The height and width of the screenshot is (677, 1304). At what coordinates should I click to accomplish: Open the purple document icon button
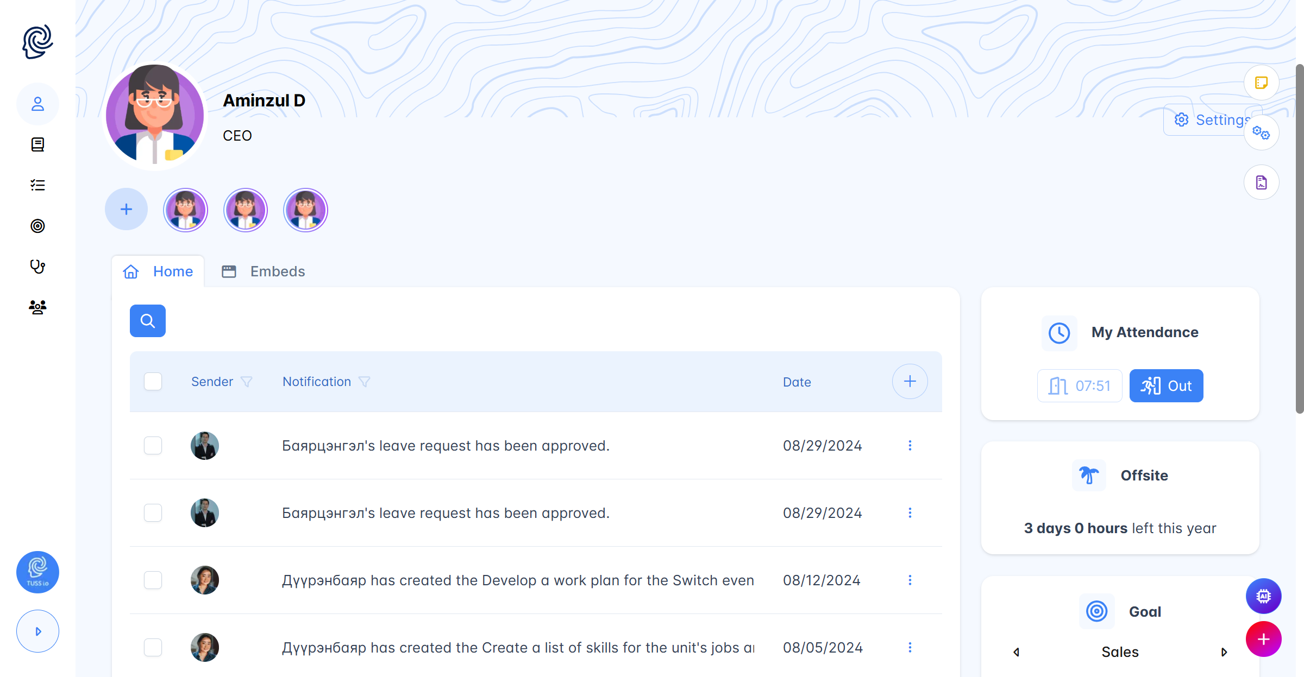pyautogui.click(x=1261, y=182)
